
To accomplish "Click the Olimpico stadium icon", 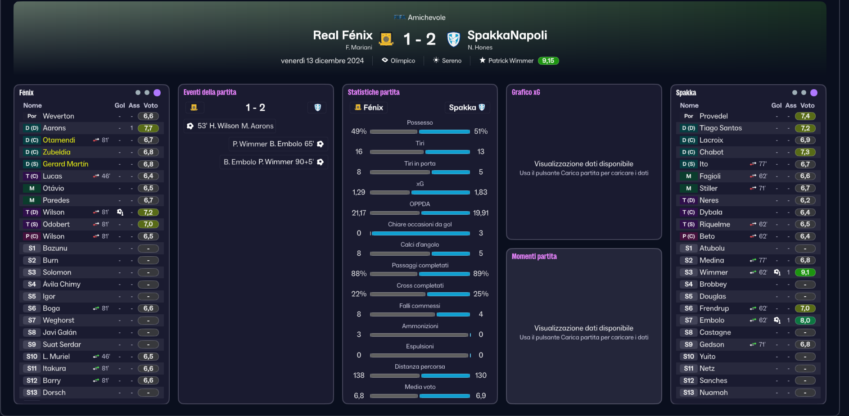I will 385,60.
